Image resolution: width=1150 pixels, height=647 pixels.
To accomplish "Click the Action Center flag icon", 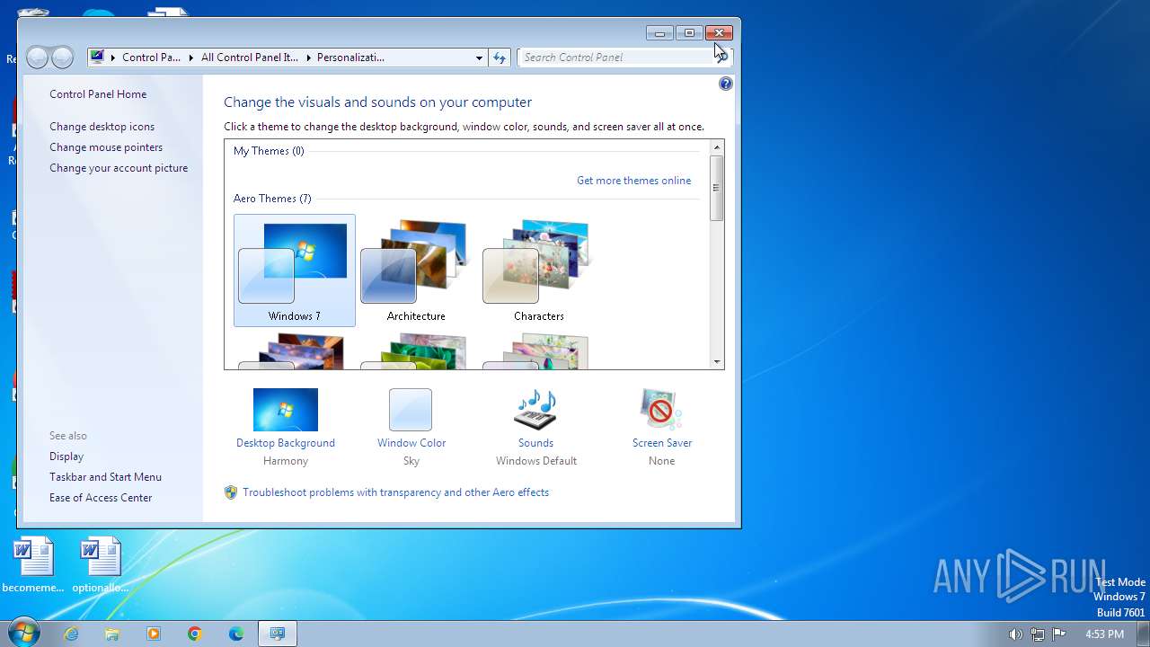I will point(1059,634).
